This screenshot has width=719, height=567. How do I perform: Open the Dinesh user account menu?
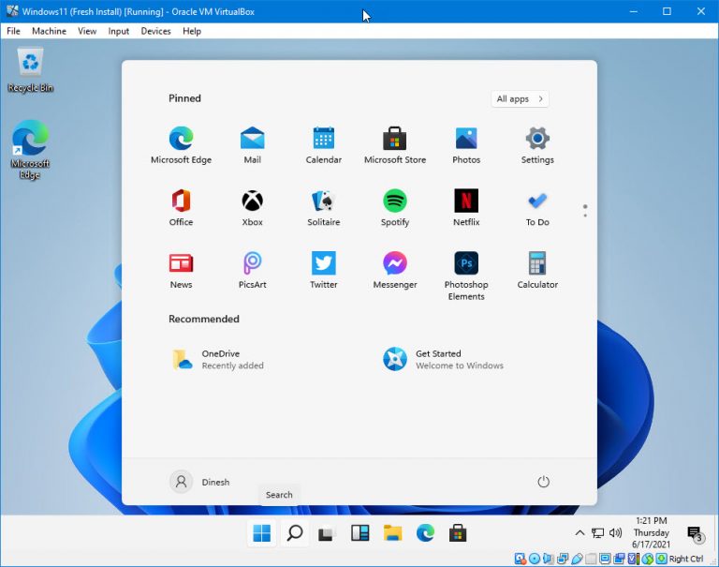point(199,482)
